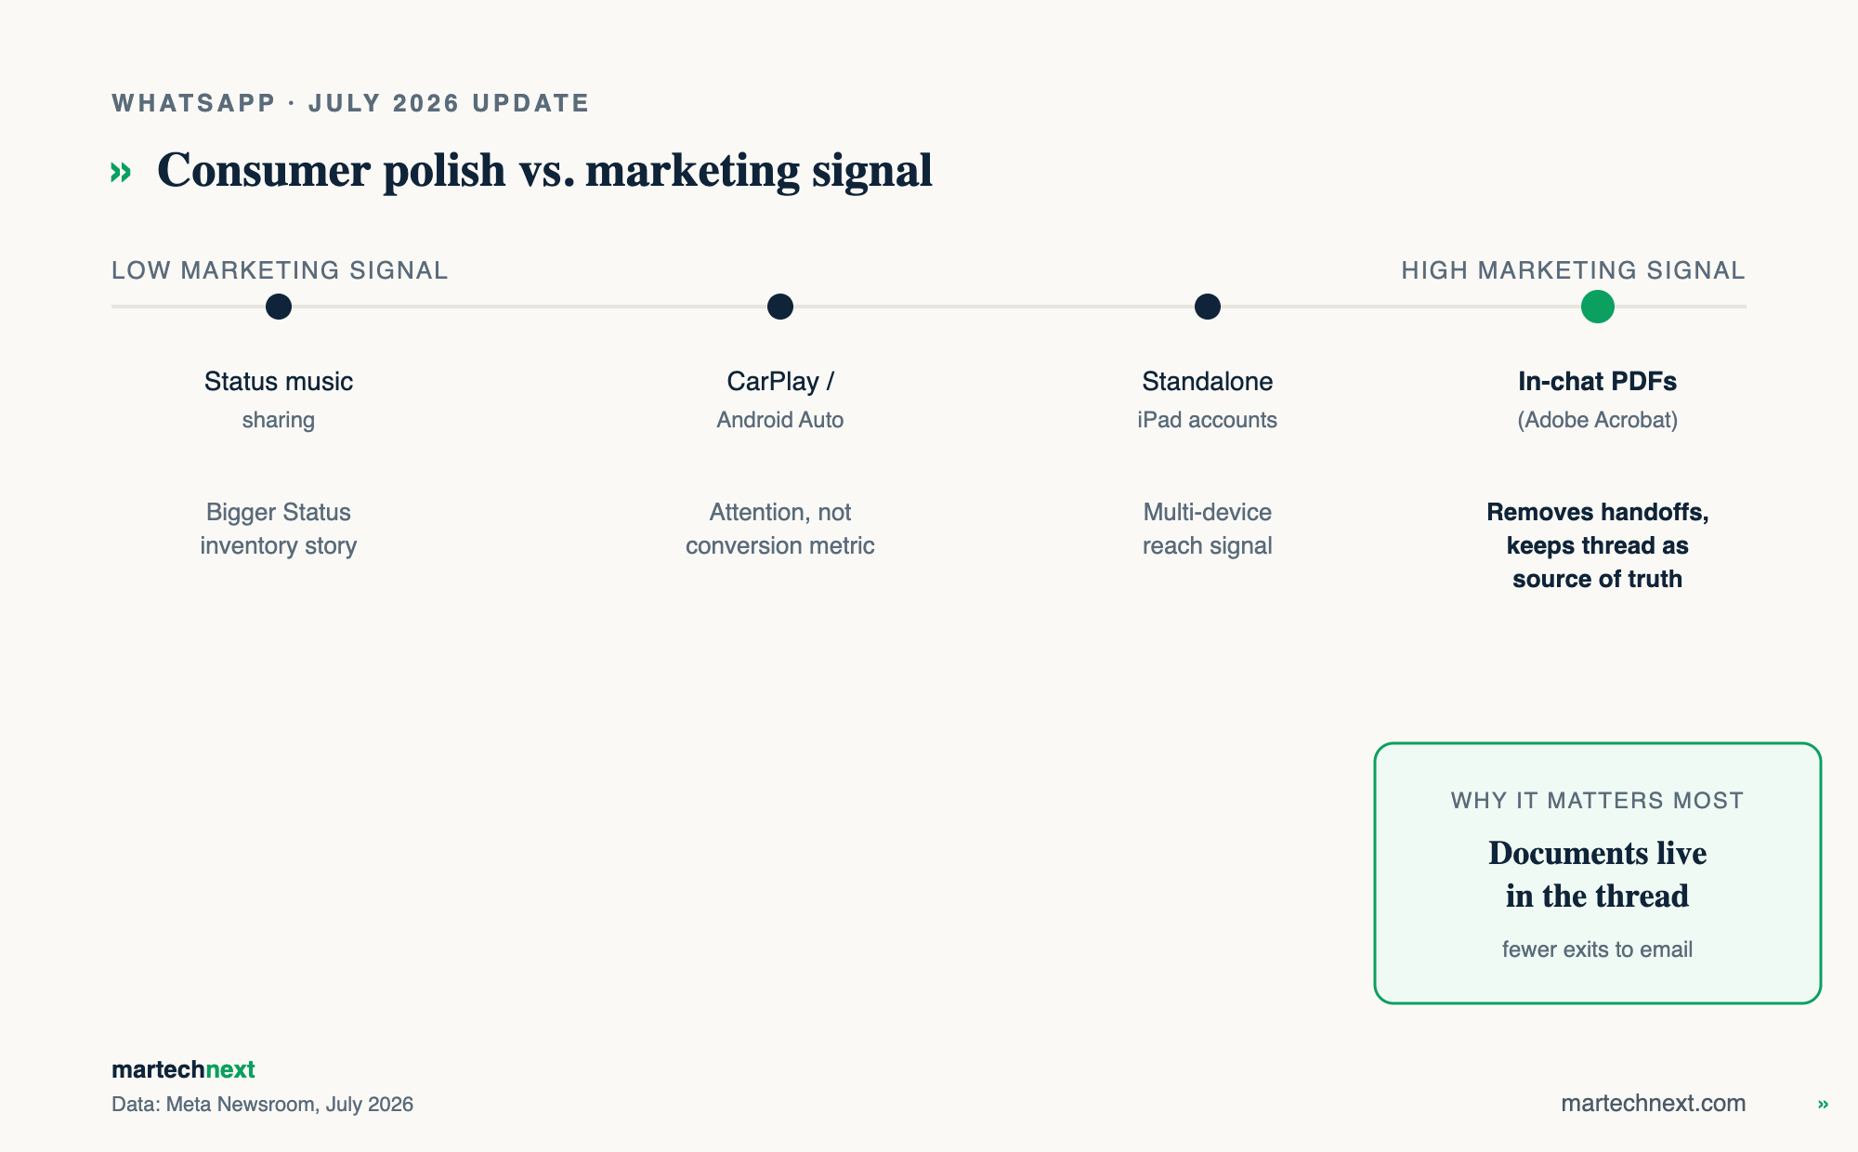The width and height of the screenshot is (1858, 1152).
Task: Click the Documents live in the thread headline
Action: (1598, 874)
